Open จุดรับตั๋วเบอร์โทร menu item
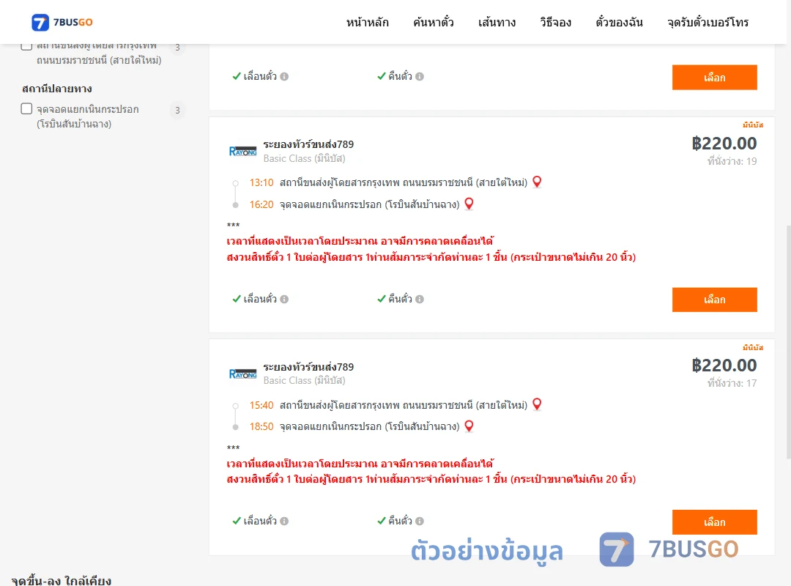Viewport: 791px width, 586px height. coord(708,22)
